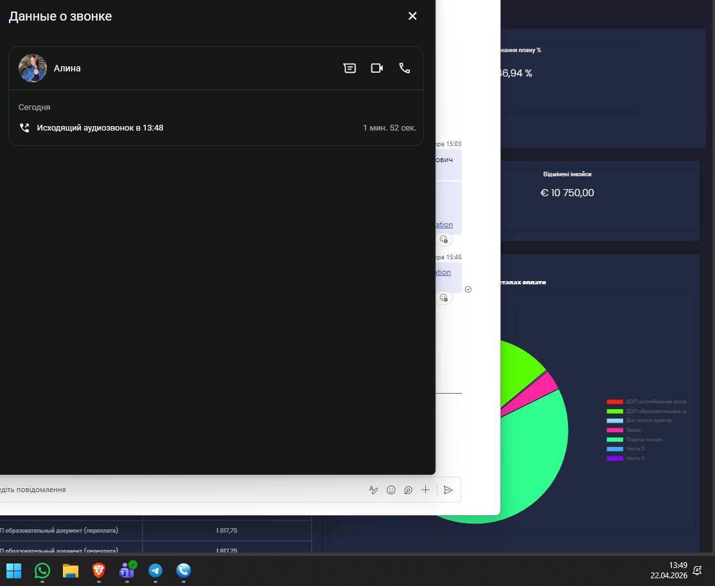
Task: Open Telegram from the taskbar
Action: point(155,571)
